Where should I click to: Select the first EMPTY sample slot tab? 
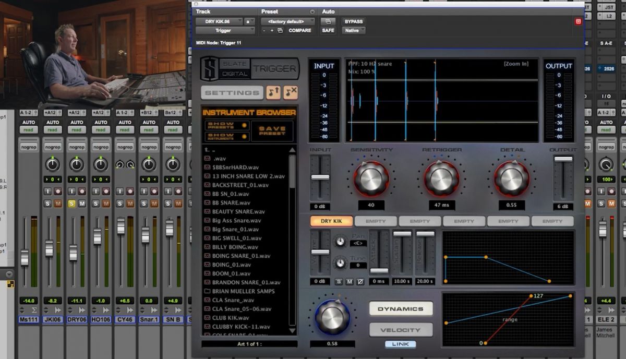[376, 221]
